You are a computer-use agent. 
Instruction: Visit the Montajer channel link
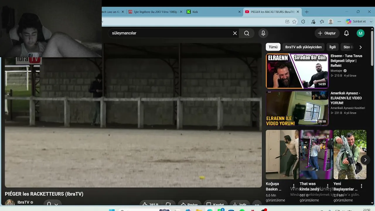coord(336,71)
